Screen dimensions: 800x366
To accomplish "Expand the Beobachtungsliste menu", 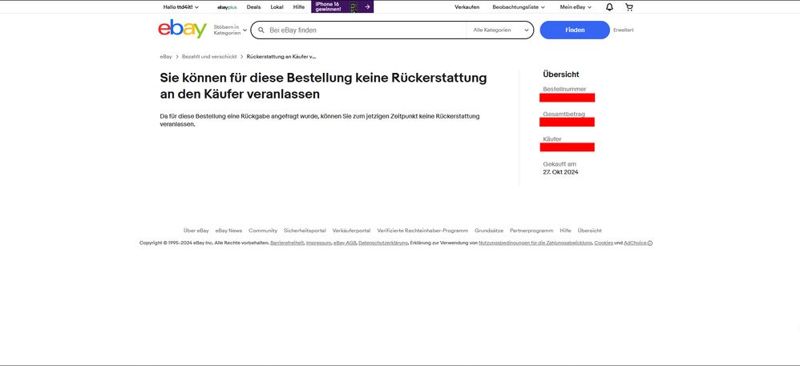I will [519, 7].
